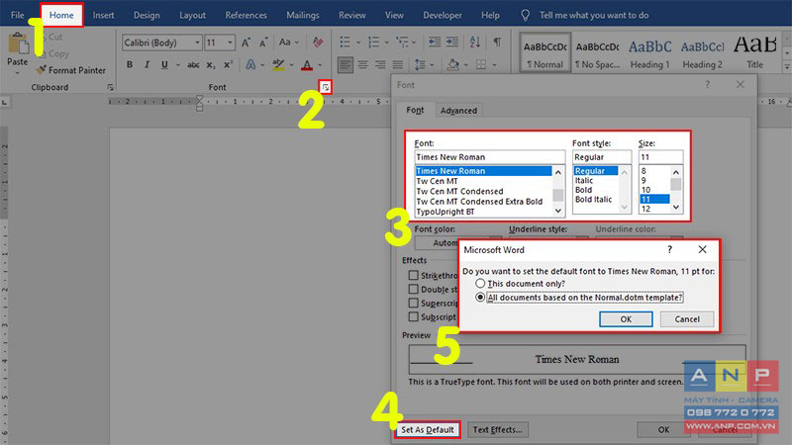Click the Format Painter tool

[70, 70]
